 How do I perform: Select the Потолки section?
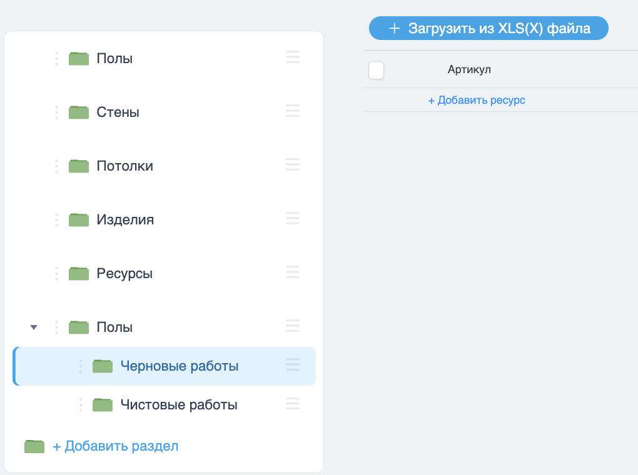coord(125,166)
